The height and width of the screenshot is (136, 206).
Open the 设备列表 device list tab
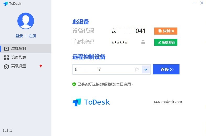coord(26,57)
